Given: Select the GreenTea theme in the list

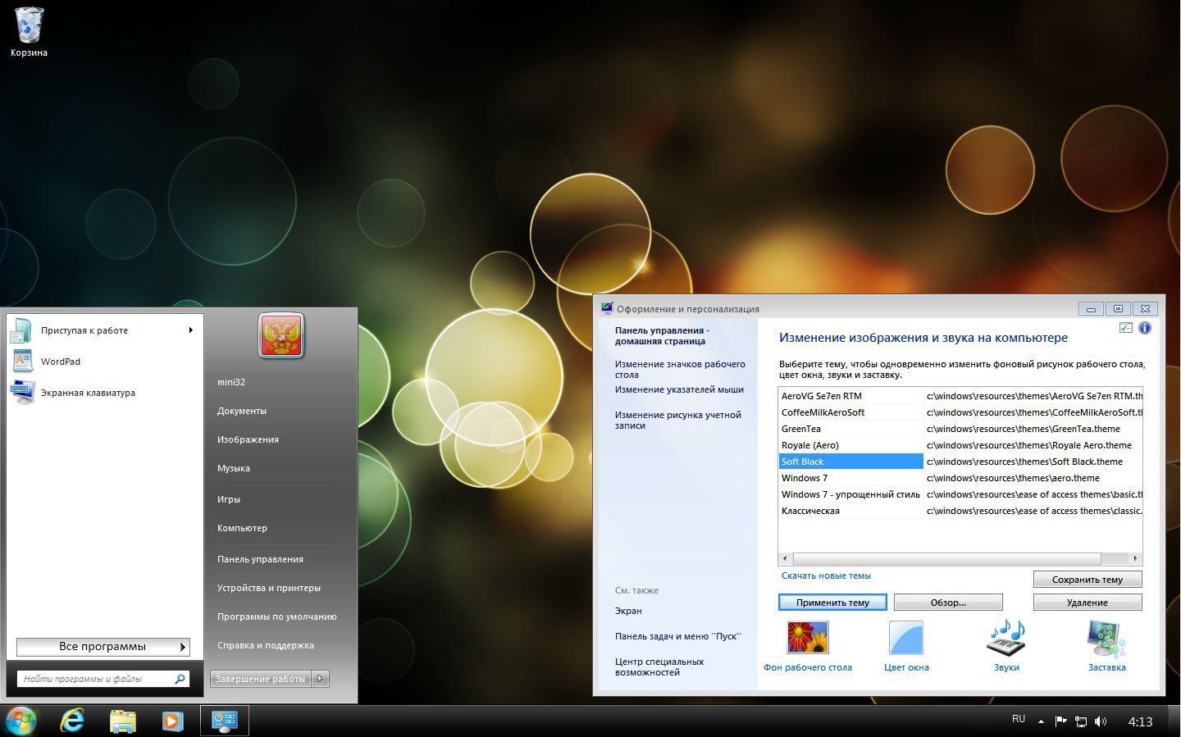Looking at the screenshot, I should tap(801, 429).
